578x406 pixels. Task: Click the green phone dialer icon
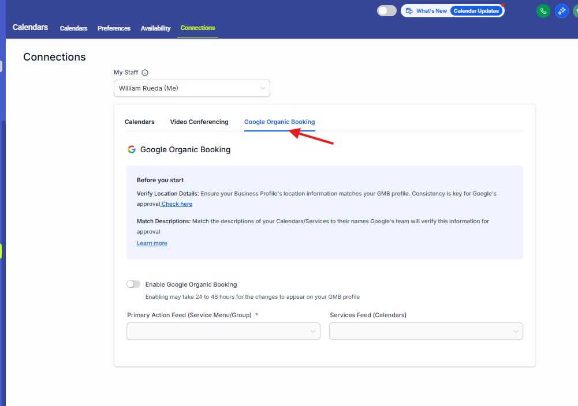(543, 11)
